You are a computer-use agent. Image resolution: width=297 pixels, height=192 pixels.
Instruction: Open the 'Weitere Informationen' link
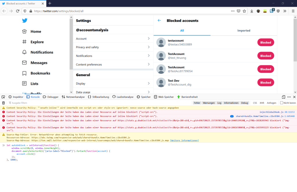pyautogui.click(x=184, y=140)
